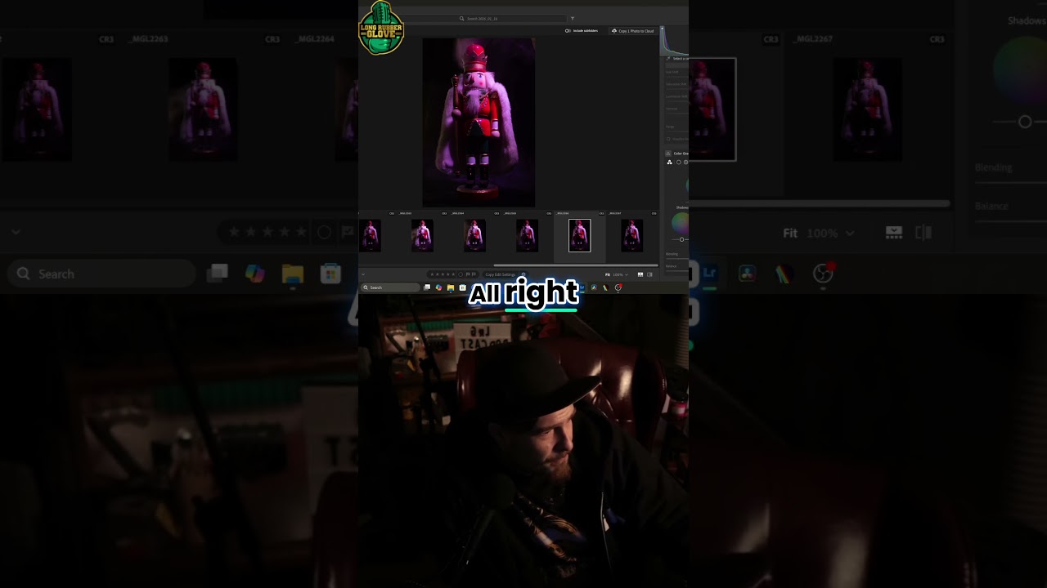Open Microsoft Store from the taskbar
The image size is (1047, 588).
coord(462,287)
